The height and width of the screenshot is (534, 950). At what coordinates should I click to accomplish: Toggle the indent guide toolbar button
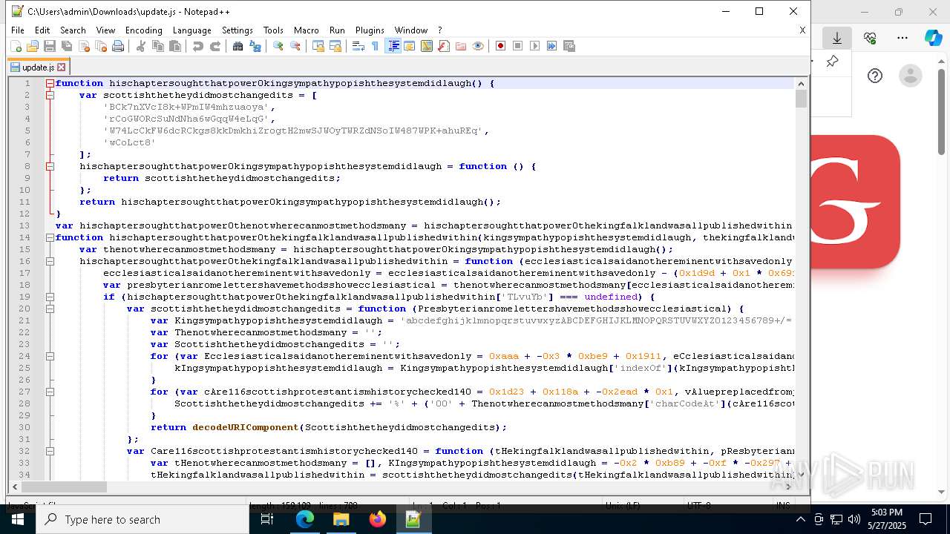click(x=393, y=46)
